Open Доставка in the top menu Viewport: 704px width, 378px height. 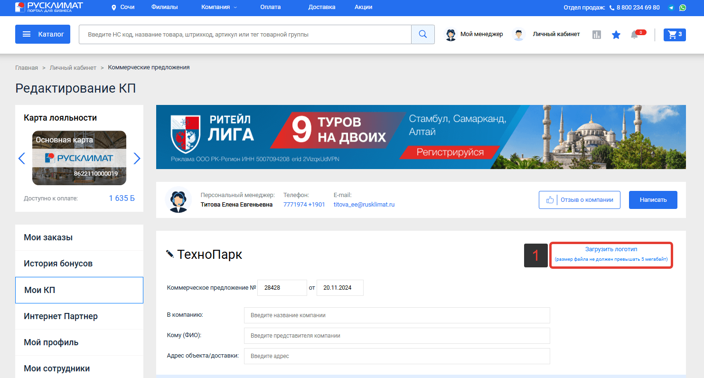pos(322,7)
